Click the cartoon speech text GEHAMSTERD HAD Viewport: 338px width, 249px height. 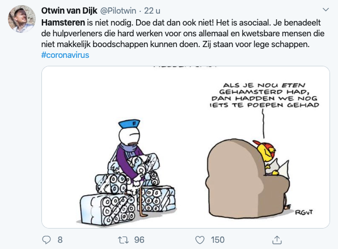[264, 92]
